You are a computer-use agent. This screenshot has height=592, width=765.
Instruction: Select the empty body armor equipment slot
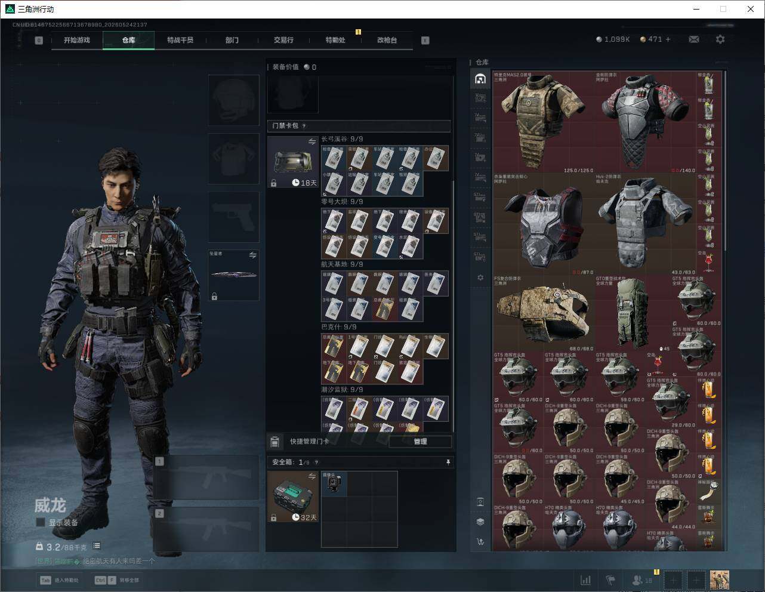click(234, 158)
